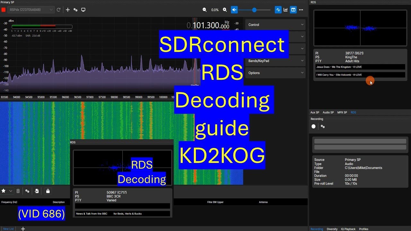Refresh the device list
The height and width of the screenshot is (231, 411).
(x=58, y=10)
